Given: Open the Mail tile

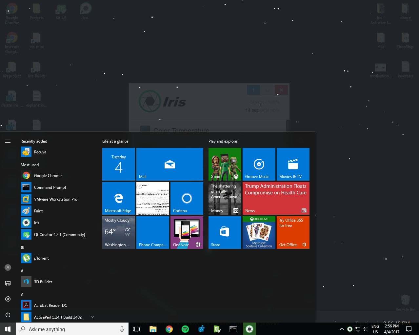Looking at the screenshot, I should tap(170, 164).
